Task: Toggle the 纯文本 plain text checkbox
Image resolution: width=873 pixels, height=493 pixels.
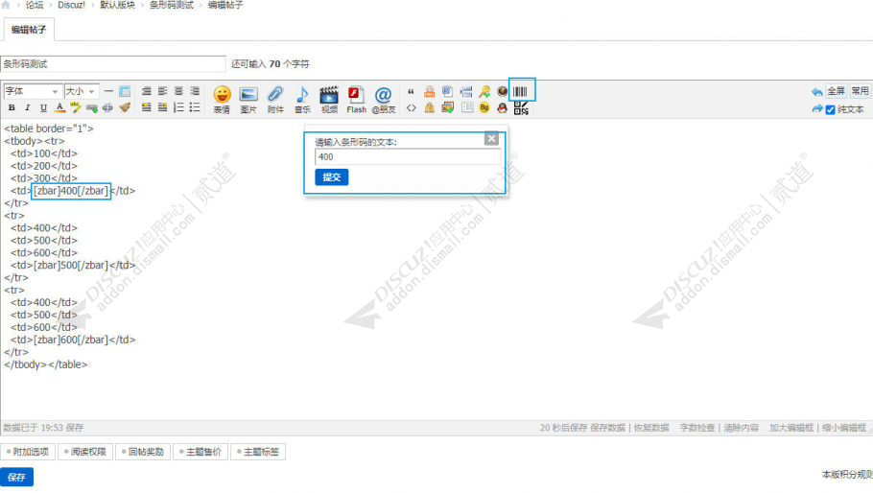Action: [x=830, y=109]
